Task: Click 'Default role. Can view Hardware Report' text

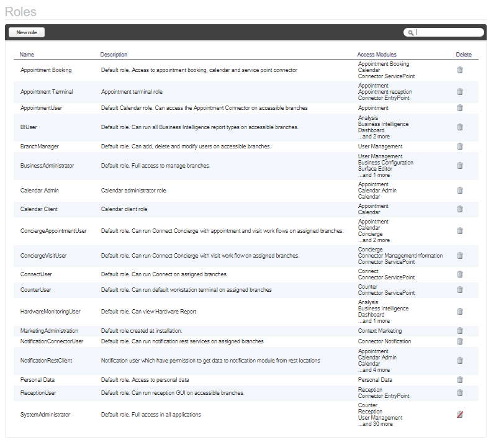Action: [x=148, y=312]
